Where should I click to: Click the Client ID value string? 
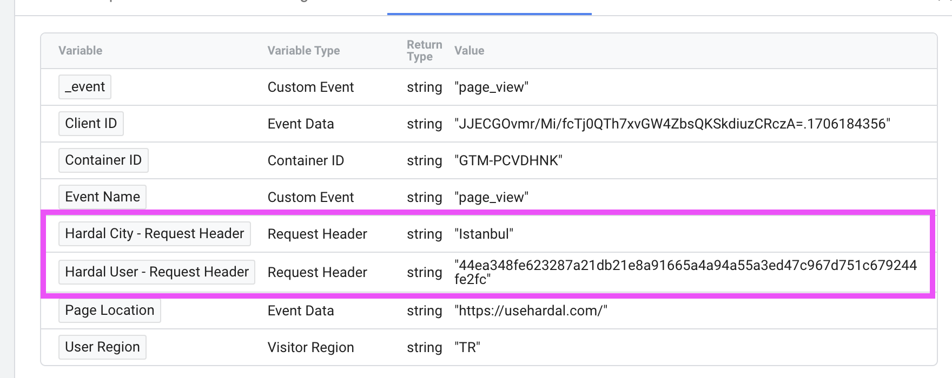pyautogui.click(x=672, y=124)
